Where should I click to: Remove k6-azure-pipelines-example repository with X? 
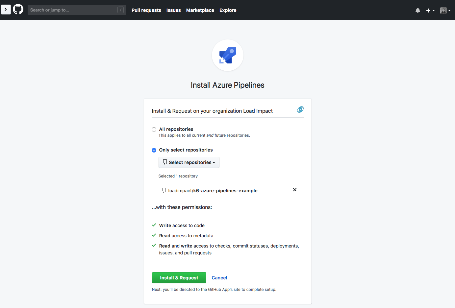click(x=295, y=190)
